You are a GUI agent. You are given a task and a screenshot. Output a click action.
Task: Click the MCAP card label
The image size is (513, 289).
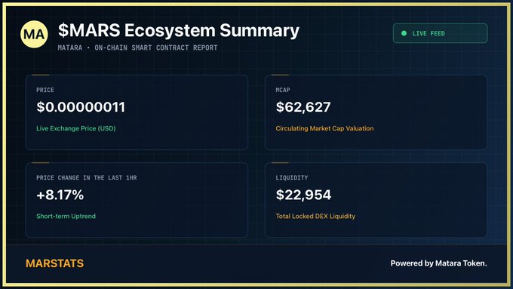click(283, 90)
